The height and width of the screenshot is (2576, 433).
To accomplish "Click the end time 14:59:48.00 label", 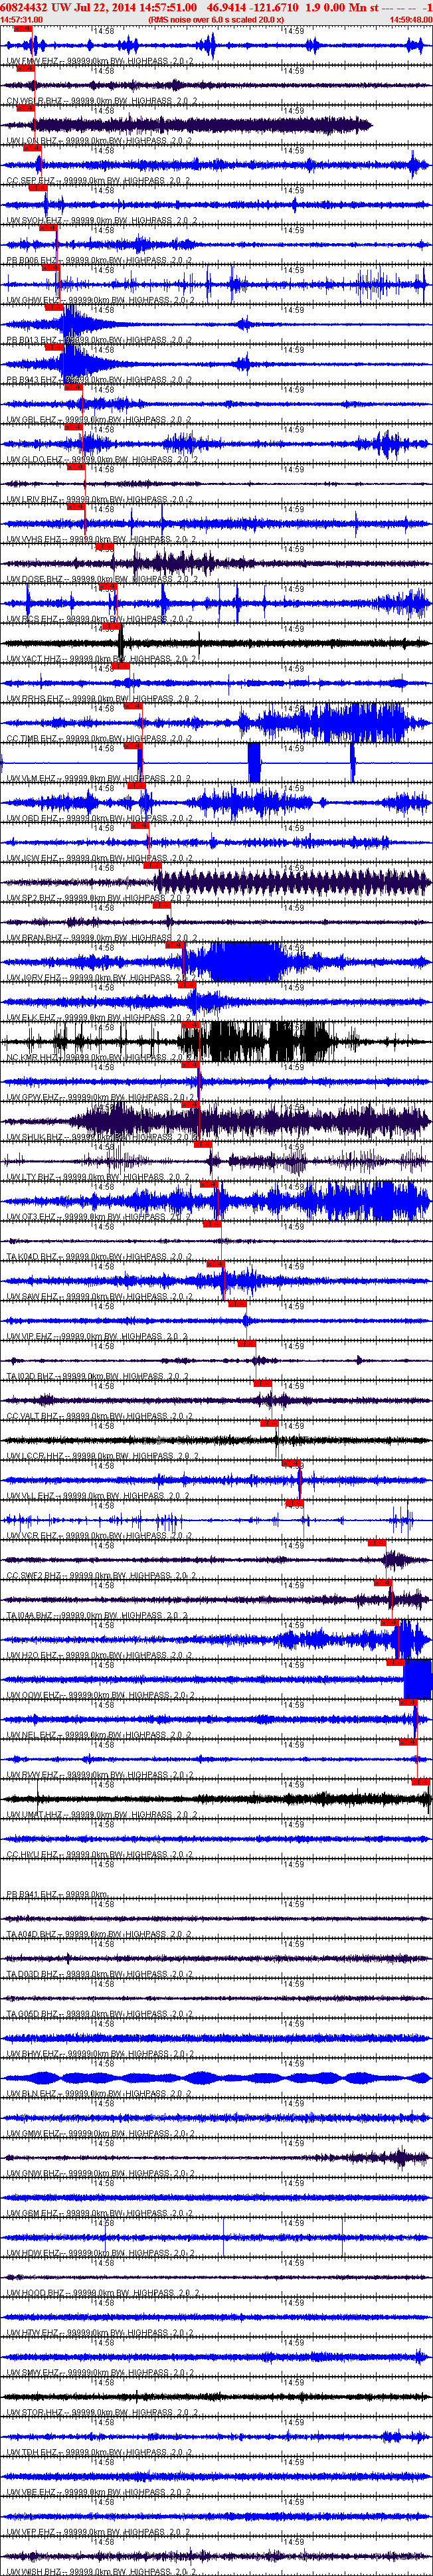I will point(411,19).
